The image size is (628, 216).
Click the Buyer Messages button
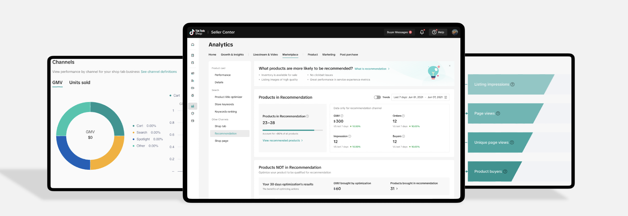tap(399, 32)
